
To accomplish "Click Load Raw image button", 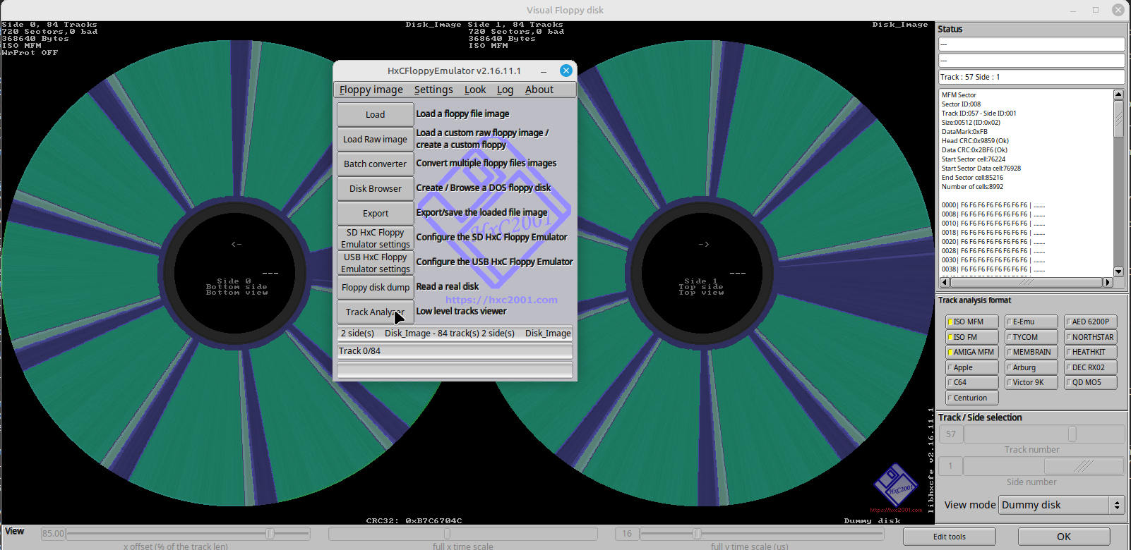I will (x=375, y=139).
